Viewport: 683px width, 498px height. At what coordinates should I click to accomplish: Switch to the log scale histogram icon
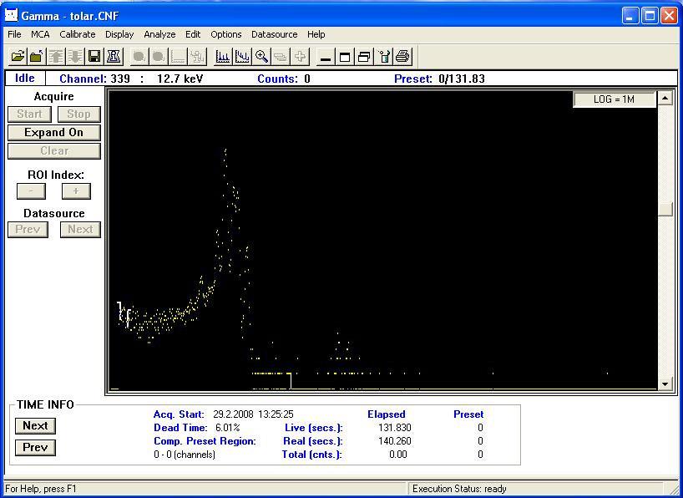click(x=242, y=57)
